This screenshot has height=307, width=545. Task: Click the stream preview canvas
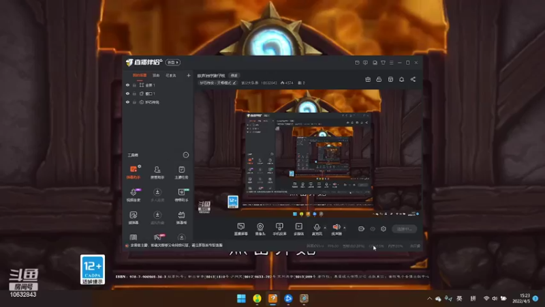308,153
